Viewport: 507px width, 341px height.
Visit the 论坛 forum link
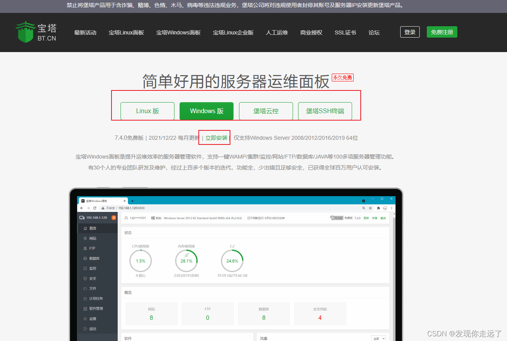tap(374, 32)
